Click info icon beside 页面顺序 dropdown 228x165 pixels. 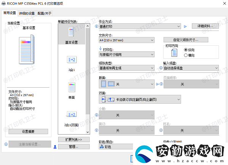[x=161, y=84]
